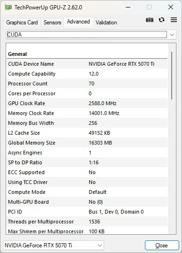Select the Advanced tab

coord(78,22)
